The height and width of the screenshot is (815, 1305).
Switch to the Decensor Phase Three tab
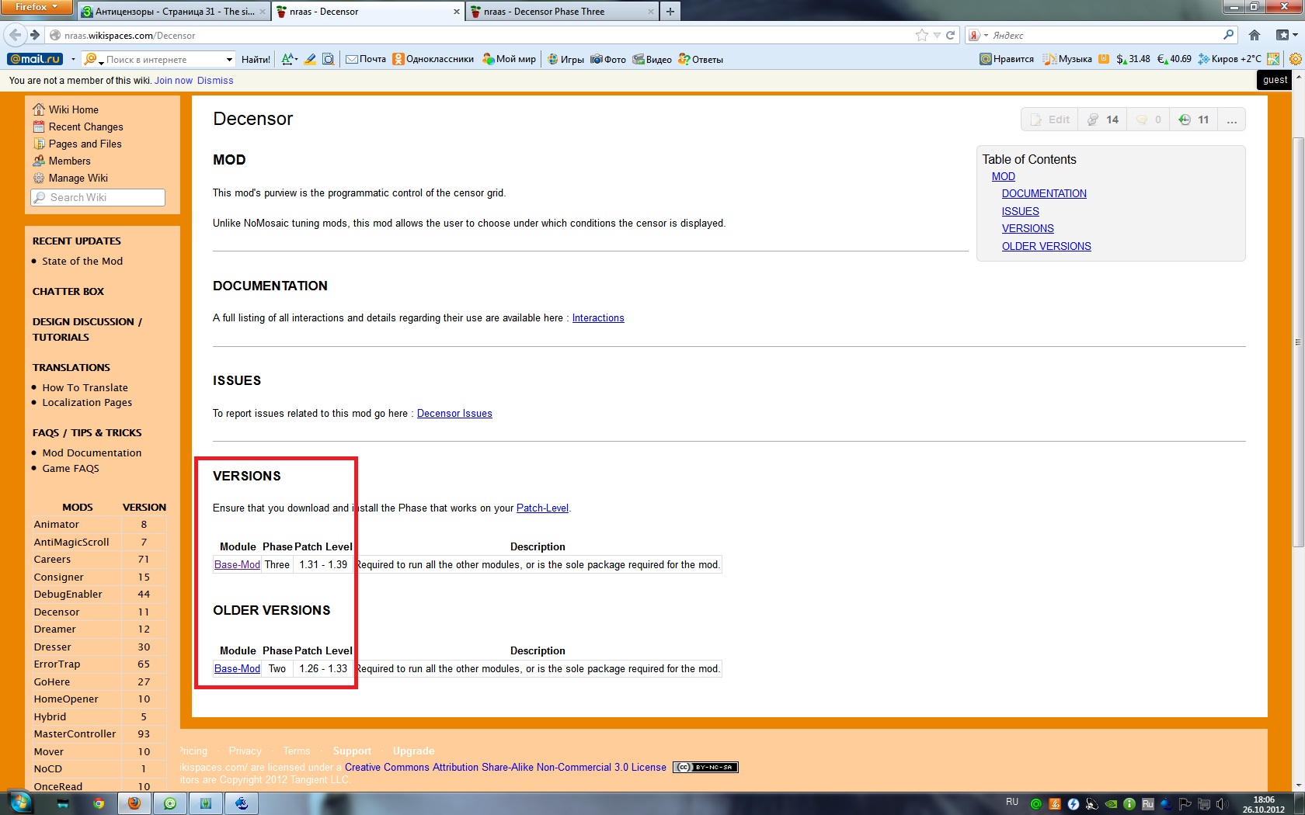pos(559,12)
